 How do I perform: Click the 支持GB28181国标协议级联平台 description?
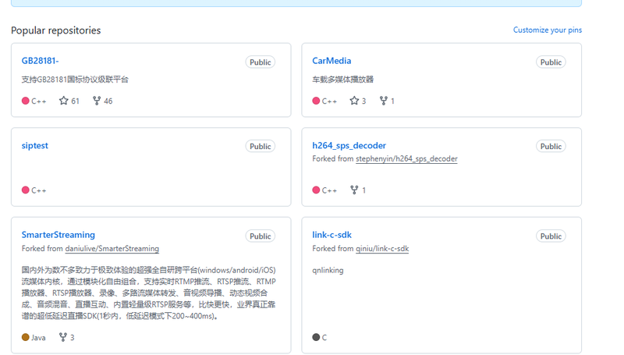(75, 80)
